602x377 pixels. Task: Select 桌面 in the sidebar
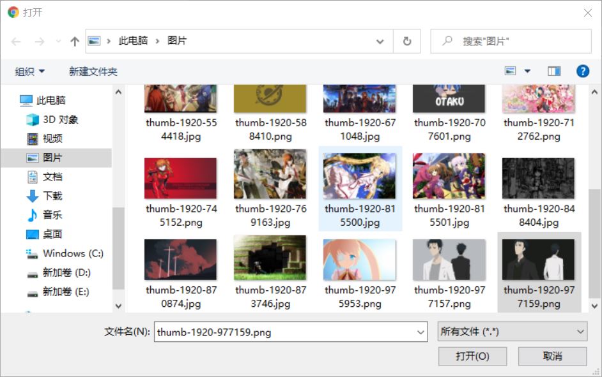tap(45, 234)
